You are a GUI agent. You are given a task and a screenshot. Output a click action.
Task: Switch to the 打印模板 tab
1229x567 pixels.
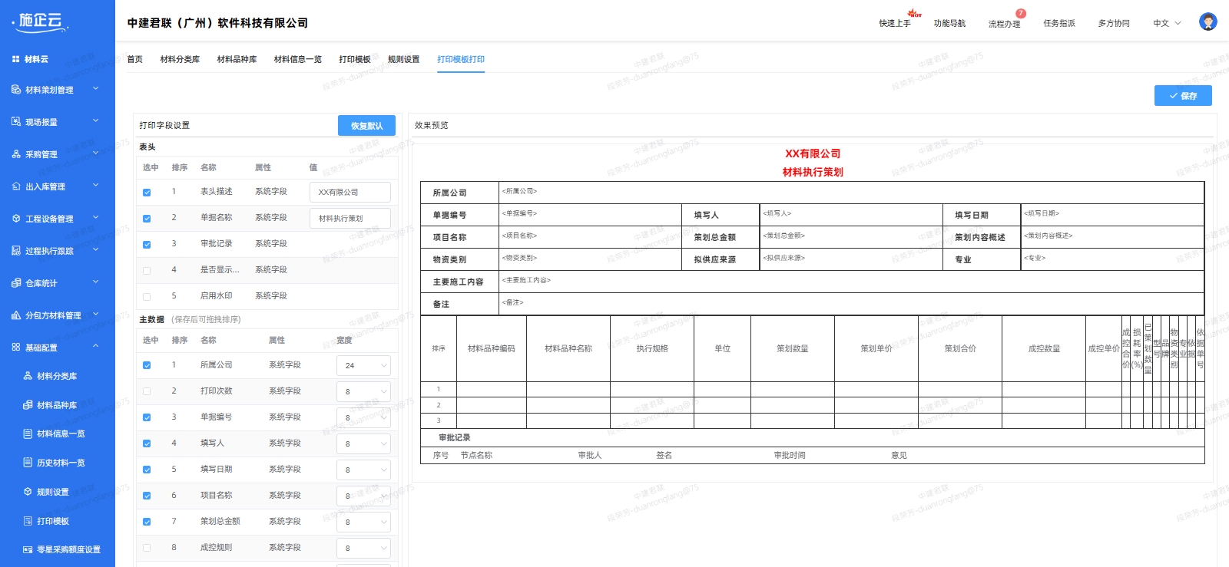click(355, 59)
